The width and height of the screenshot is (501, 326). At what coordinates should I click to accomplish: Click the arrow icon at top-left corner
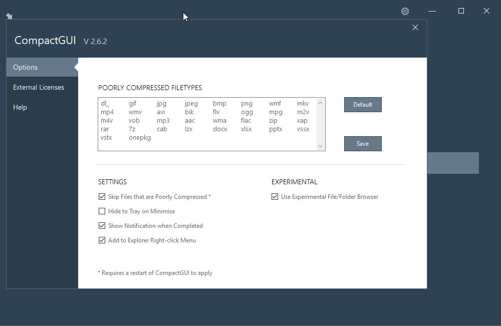coord(9,16)
